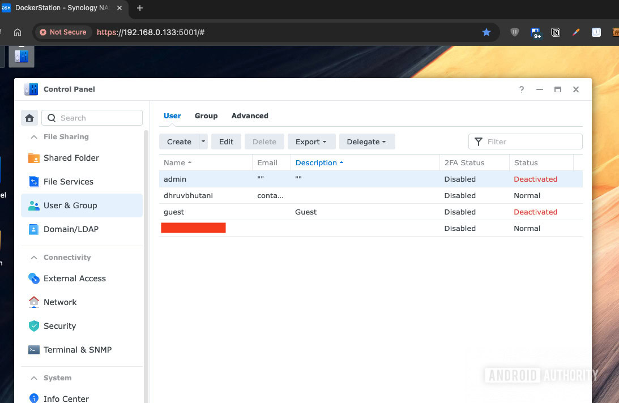This screenshot has height=403, width=619.
Task: Click the Control Panel help question mark
Action: point(521,89)
